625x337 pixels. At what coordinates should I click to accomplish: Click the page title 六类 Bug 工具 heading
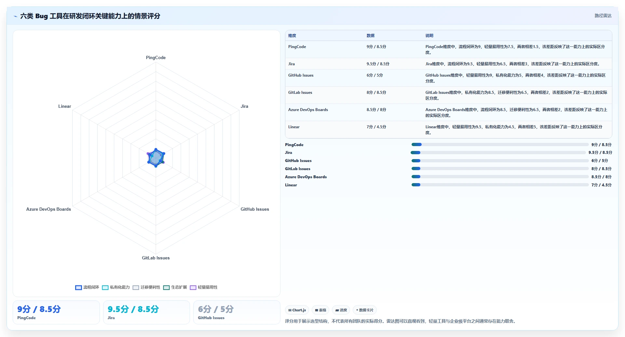[90, 16]
